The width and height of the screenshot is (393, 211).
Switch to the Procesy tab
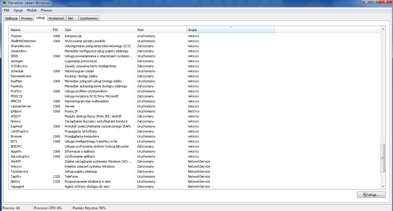(x=27, y=18)
